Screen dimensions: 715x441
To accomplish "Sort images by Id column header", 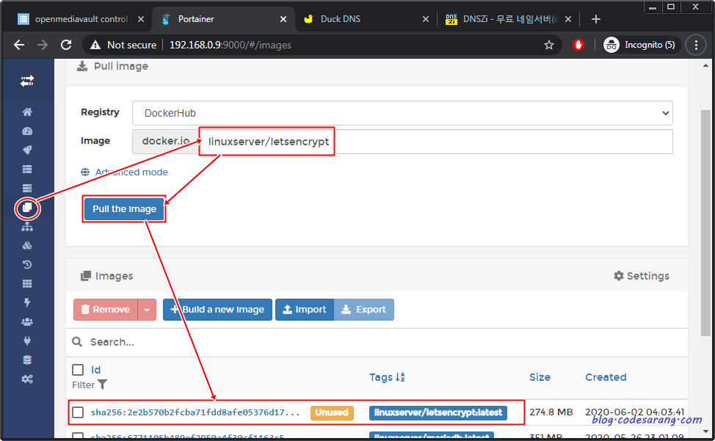I will (x=95, y=370).
